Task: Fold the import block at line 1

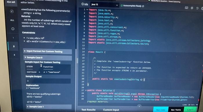Action: pos(87,10)
